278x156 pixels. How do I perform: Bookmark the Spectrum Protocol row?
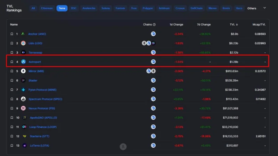pyautogui.click(x=12, y=99)
